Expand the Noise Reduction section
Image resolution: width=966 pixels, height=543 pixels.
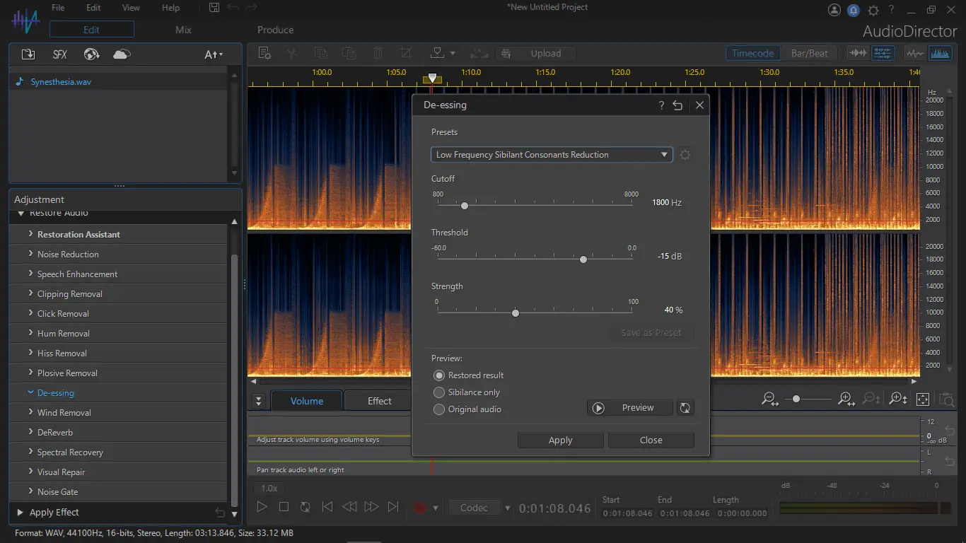(x=68, y=255)
